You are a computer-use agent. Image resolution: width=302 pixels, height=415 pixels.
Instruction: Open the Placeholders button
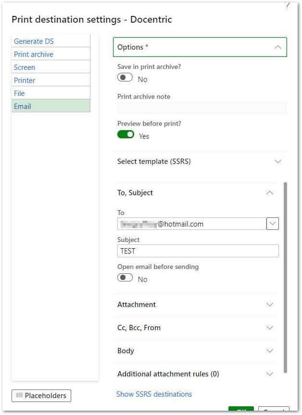[41, 395]
